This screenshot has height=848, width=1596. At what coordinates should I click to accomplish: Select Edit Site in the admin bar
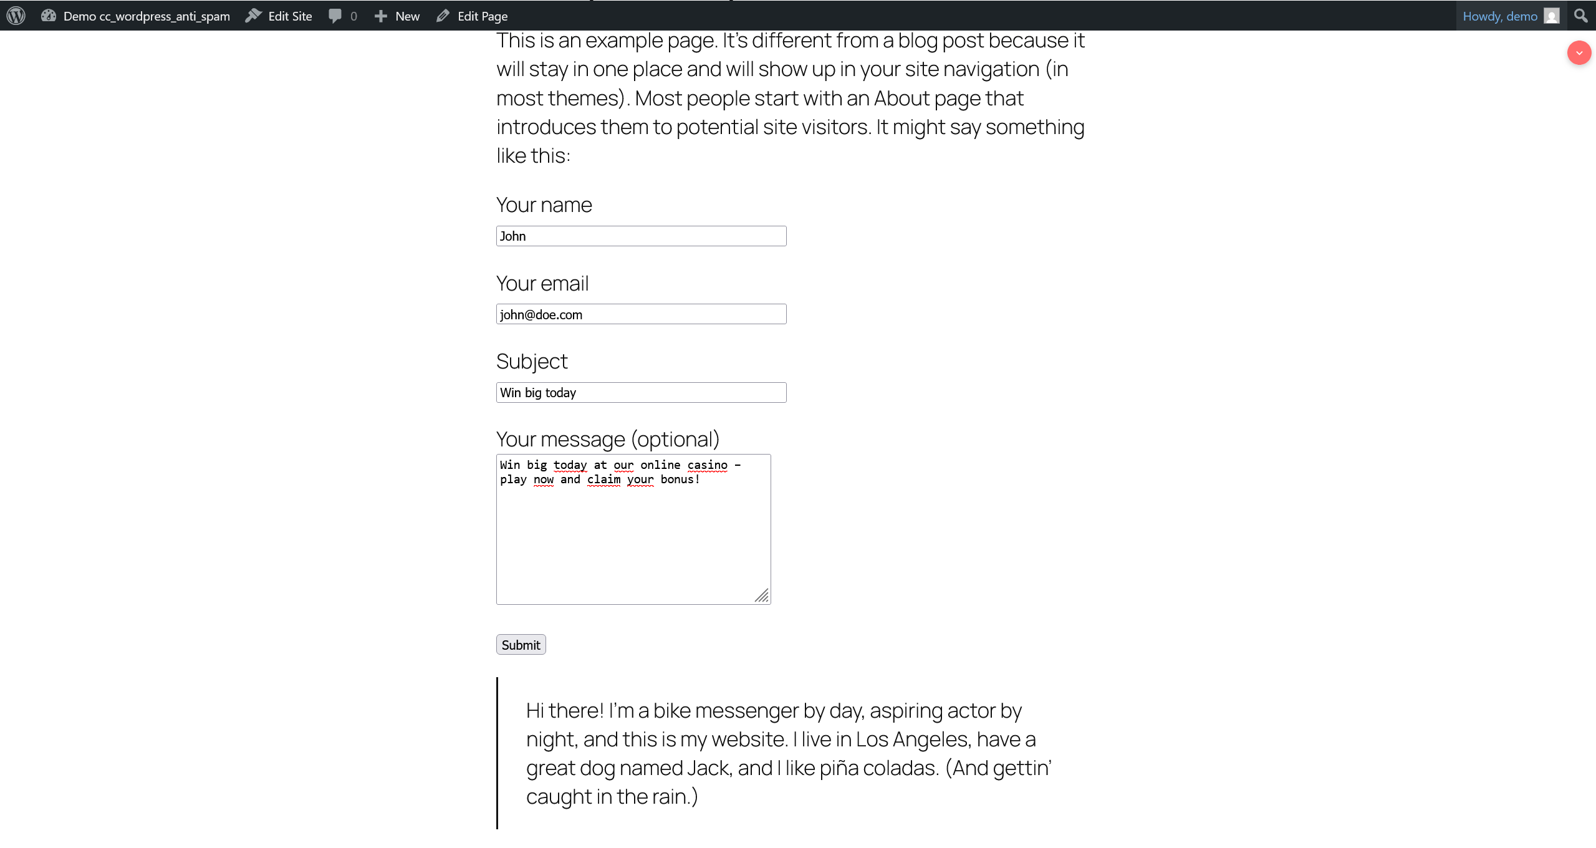point(289,16)
